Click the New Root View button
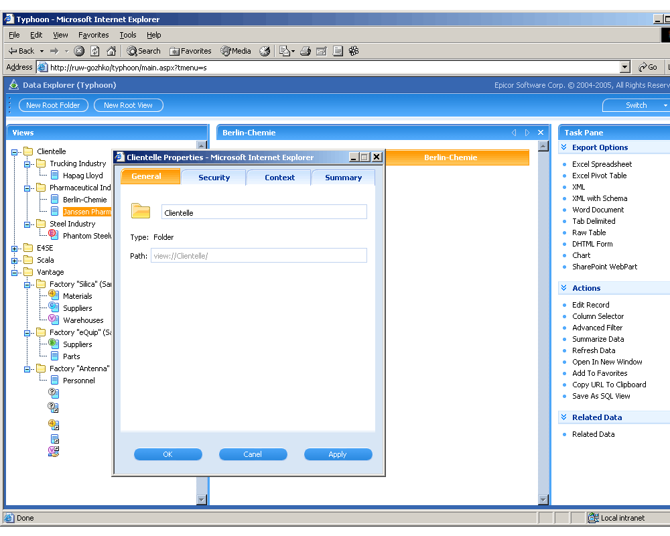This screenshot has width=670, height=536. pyautogui.click(x=128, y=105)
